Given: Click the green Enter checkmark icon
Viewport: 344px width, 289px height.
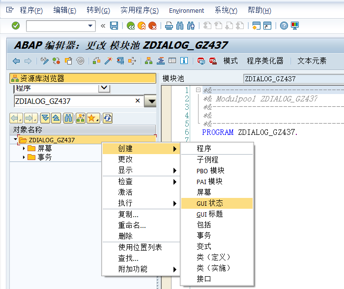Looking at the screenshot, I should click(16, 26).
